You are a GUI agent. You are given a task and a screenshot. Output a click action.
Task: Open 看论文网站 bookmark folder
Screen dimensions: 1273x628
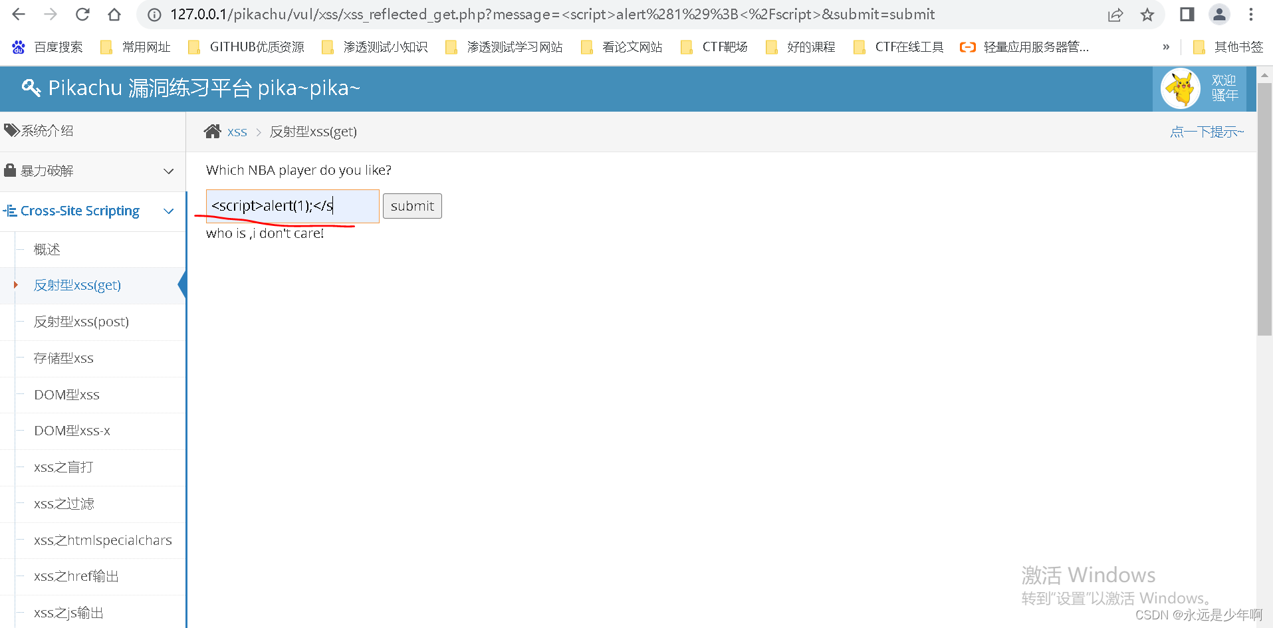click(x=622, y=47)
